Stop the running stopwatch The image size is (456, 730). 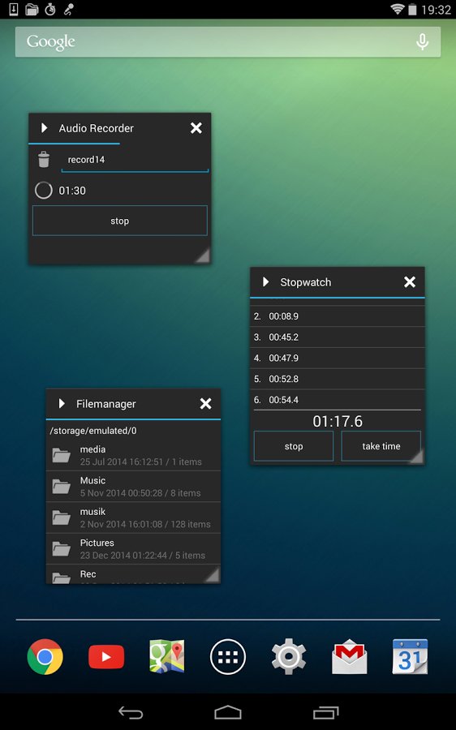(294, 446)
